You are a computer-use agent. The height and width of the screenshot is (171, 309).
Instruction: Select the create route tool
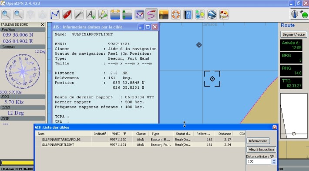tap(54, 14)
